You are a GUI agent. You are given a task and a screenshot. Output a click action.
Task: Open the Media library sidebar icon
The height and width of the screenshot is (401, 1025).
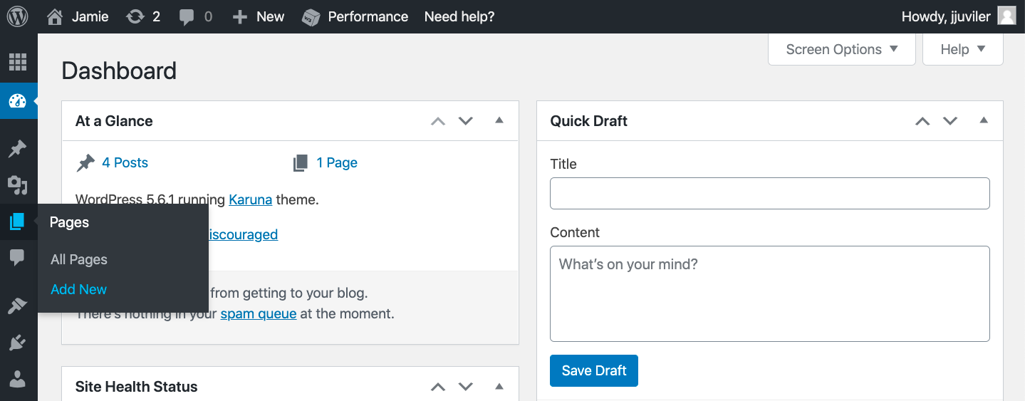(x=18, y=185)
